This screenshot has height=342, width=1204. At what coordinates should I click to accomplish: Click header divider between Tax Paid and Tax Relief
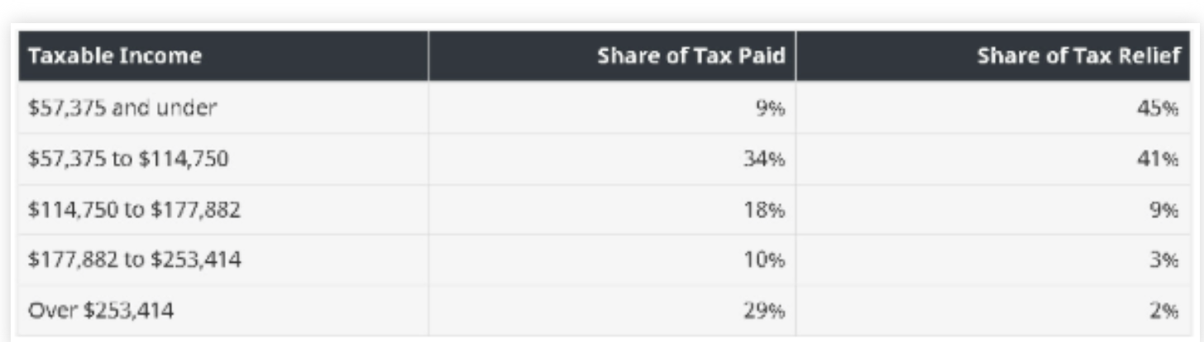pyautogui.click(x=795, y=56)
